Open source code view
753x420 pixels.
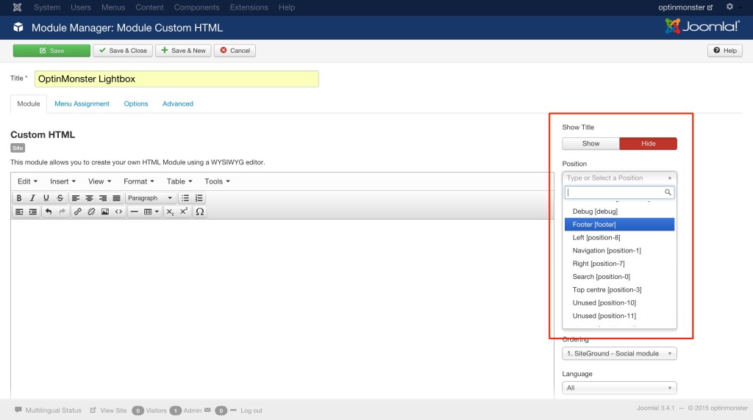[x=118, y=211]
